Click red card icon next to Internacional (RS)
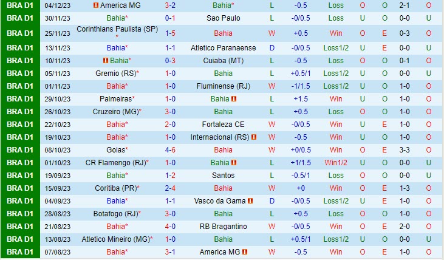Screen dimensions: 444x260 [254, 137]
